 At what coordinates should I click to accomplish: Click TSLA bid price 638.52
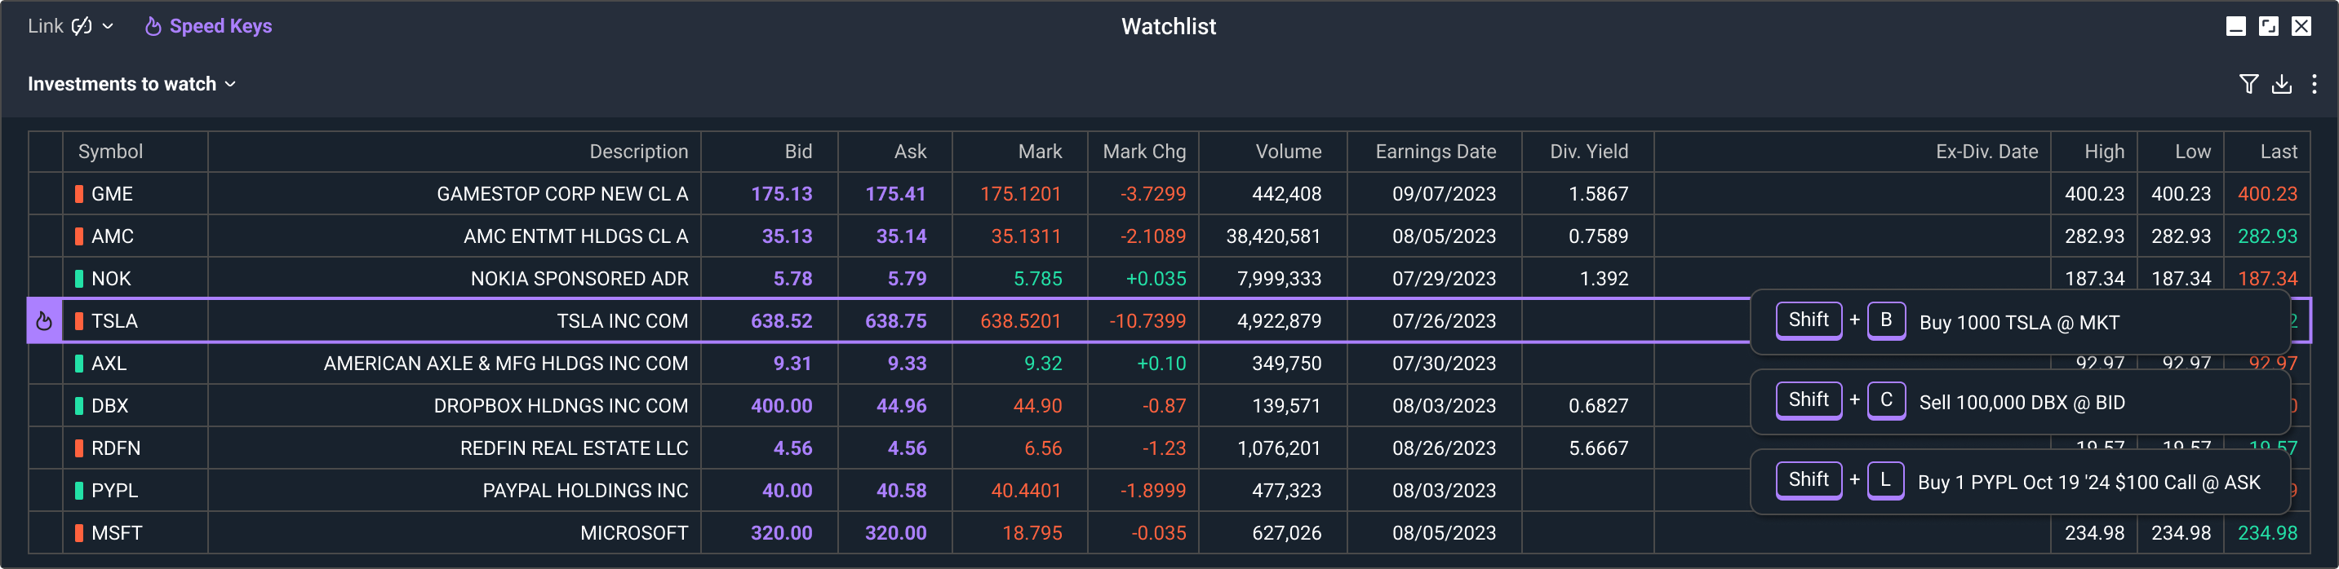pyautogui.click(x=781, y=321)
